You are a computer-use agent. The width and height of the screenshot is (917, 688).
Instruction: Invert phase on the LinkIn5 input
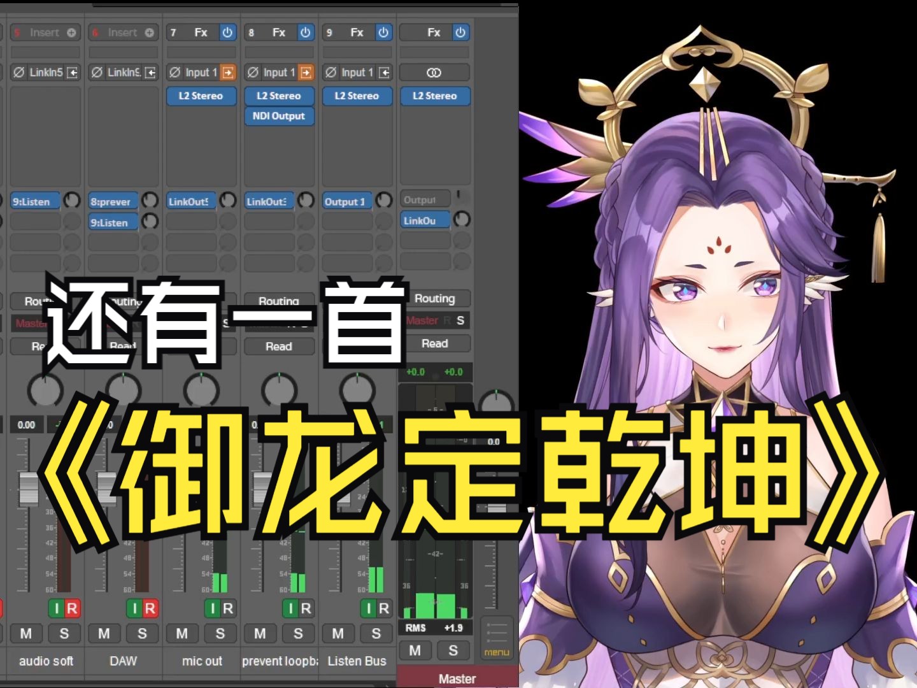(x=18, y=73)
